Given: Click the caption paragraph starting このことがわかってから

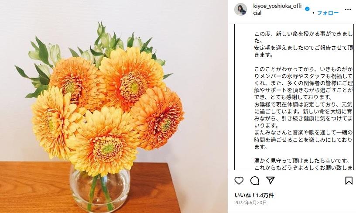Looking at the screenshot, I should 303,83.
